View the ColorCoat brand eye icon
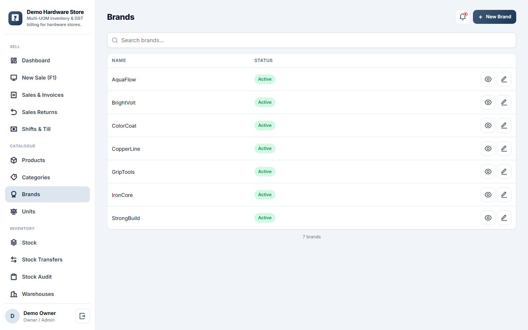Image resolution: width=528 pixels, height=330 pixels. (x=488, y=125)
